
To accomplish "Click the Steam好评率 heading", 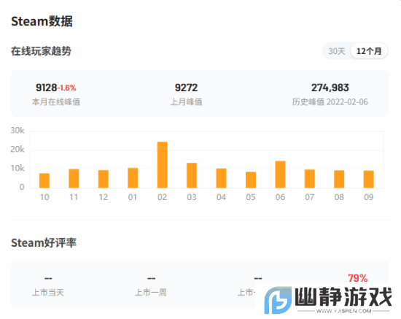I will click(x=44, y=242).
